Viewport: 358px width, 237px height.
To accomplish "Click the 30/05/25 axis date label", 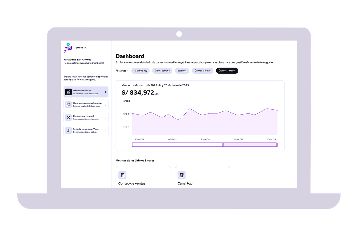I will pos(172,139).
